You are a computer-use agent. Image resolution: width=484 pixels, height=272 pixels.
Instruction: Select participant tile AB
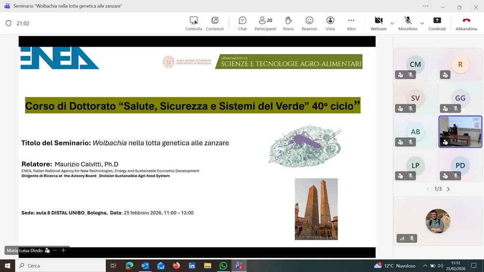tap(415, 132)
